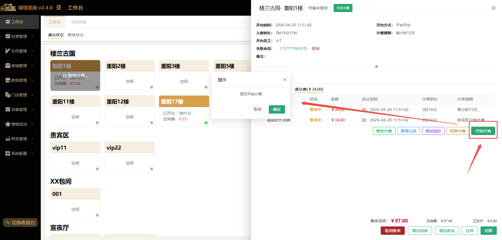Click the status dot on the 重阳12楼 card
The image size is (502, 240).
pos(152,123)
